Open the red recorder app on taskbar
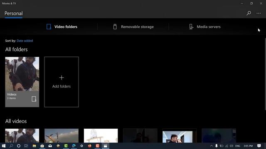This screenshot has height=149, width=266. (x=98, y=146)
